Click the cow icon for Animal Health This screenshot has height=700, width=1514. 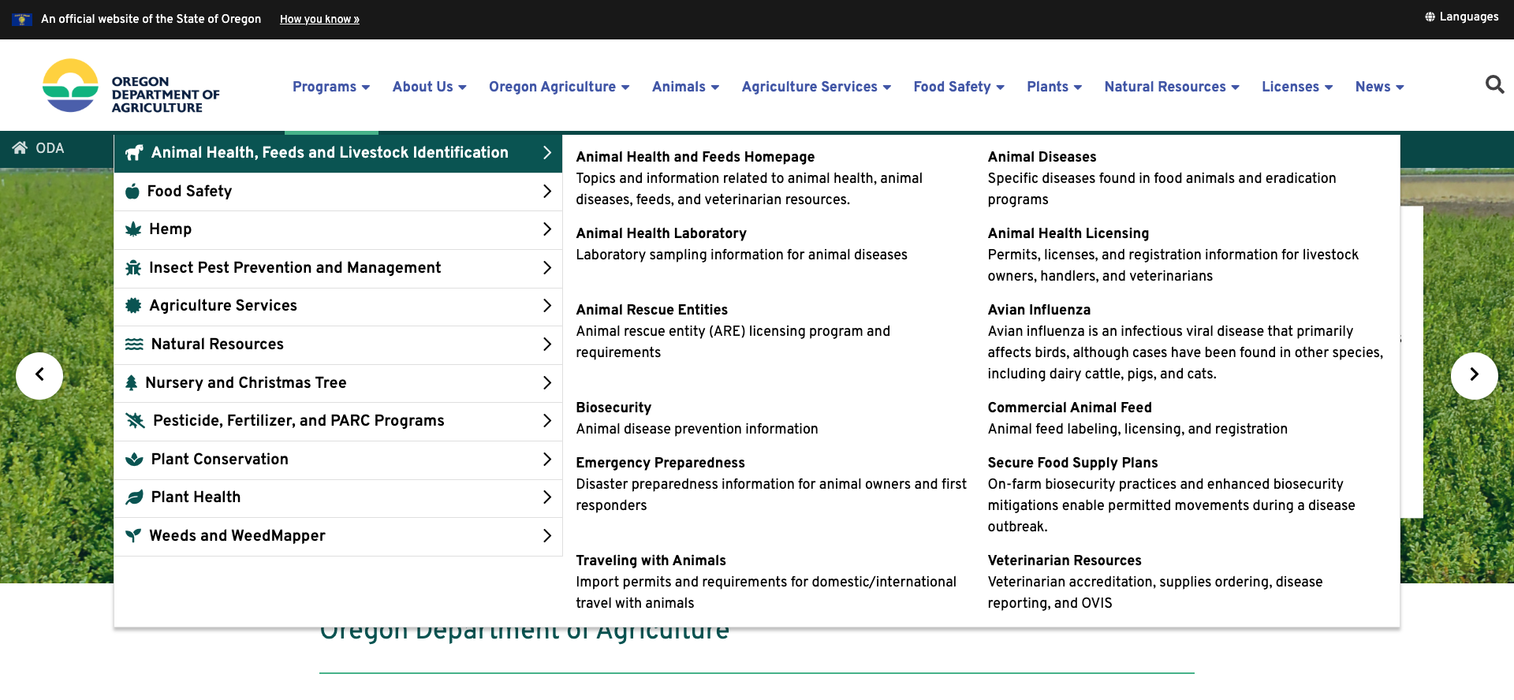tap(134, 153)
